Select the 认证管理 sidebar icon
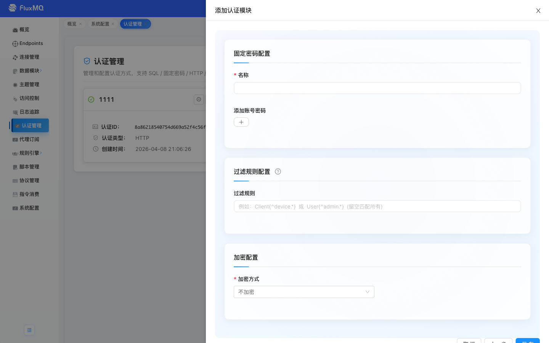549x343 pixels. [18, 126]
